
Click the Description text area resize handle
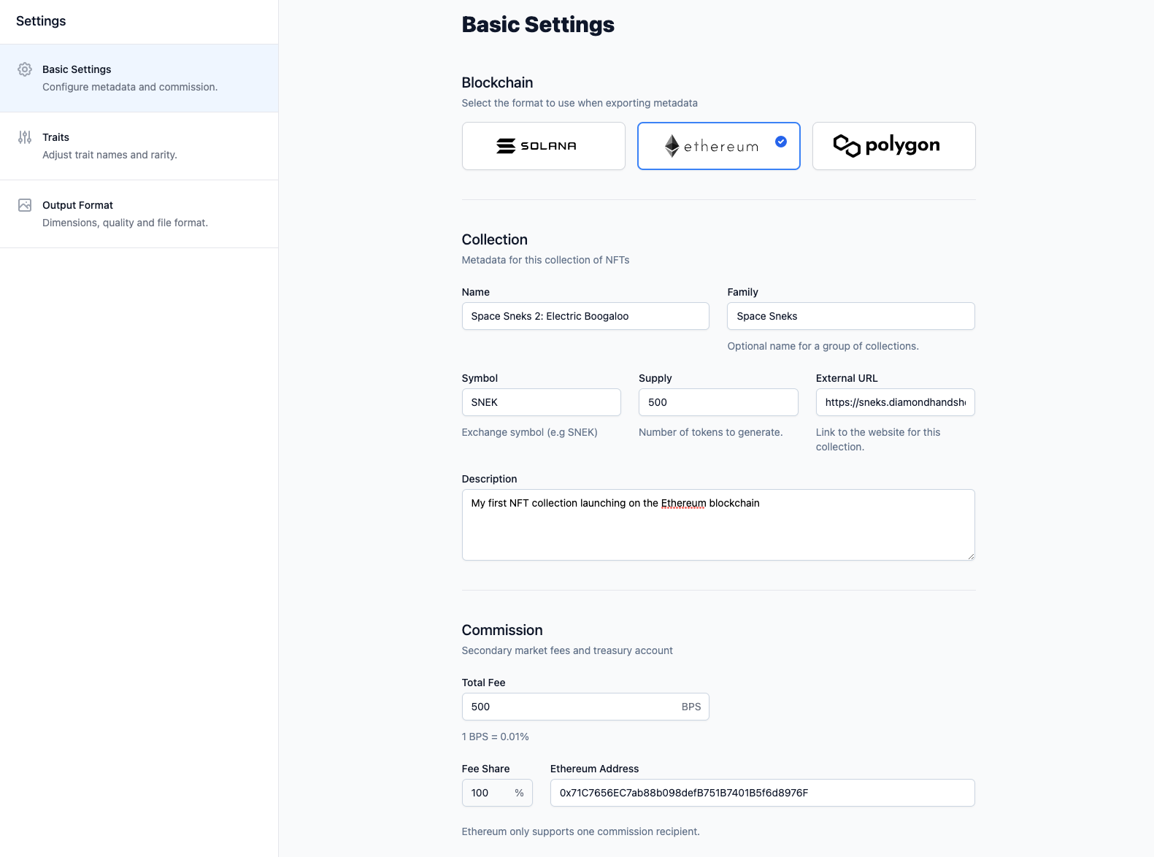click(970, 556)
